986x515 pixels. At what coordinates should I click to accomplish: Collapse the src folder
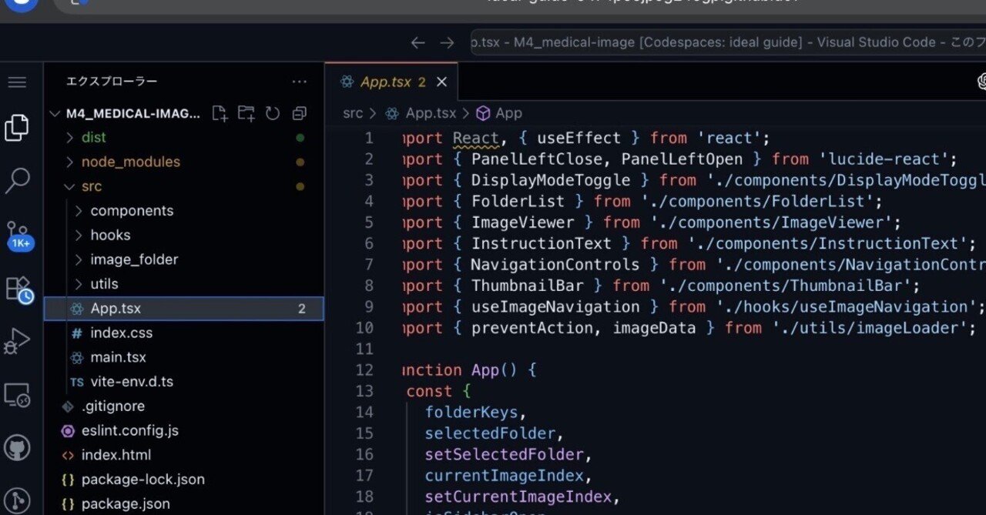click(x=91, y=186)
